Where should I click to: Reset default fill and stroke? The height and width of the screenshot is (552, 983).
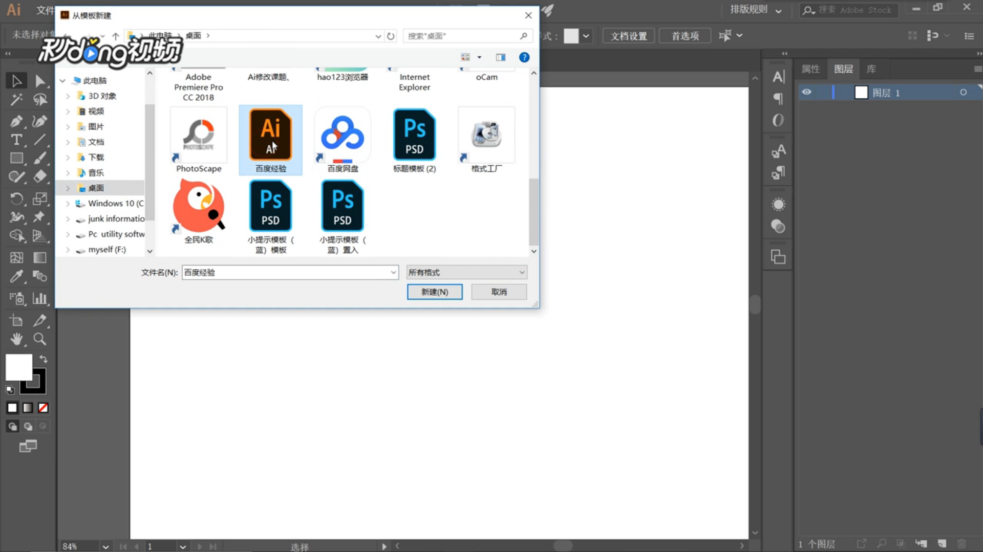click(10, 390)
